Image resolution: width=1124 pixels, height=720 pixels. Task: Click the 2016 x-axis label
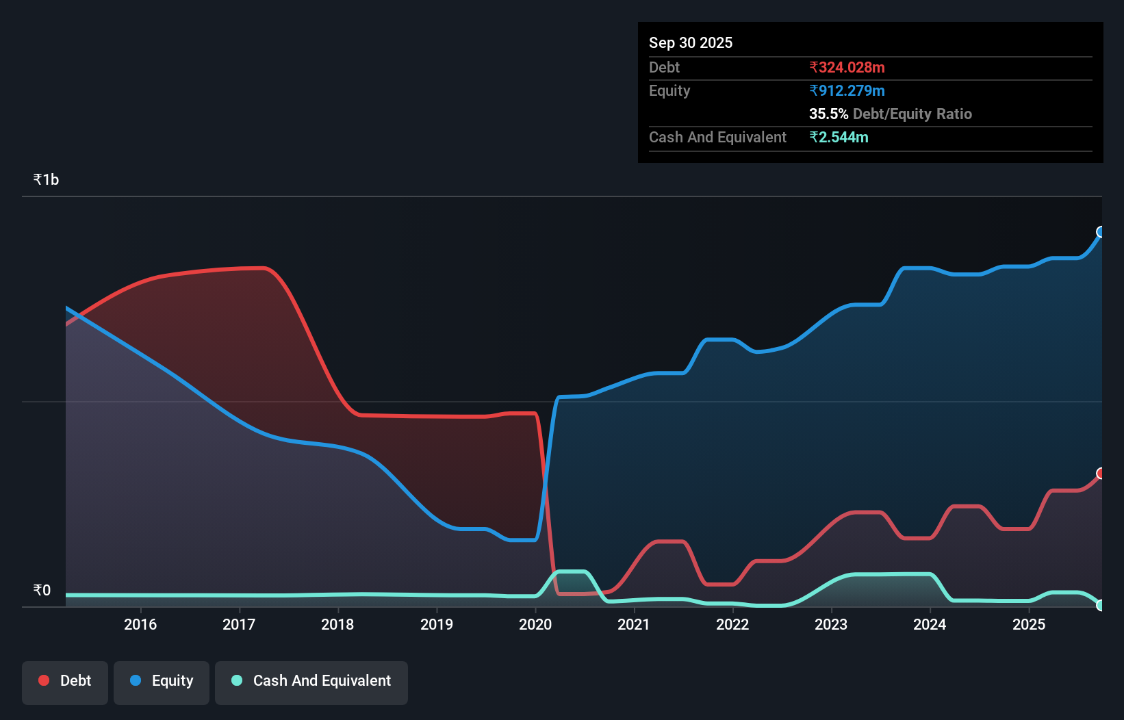(140, 624)
